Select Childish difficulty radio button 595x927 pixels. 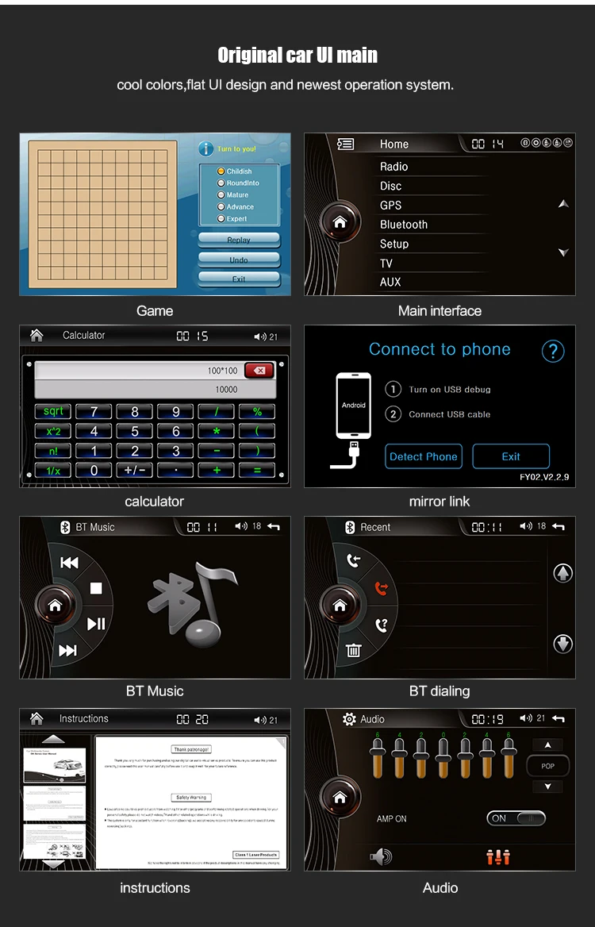click(x=221, y=171)
